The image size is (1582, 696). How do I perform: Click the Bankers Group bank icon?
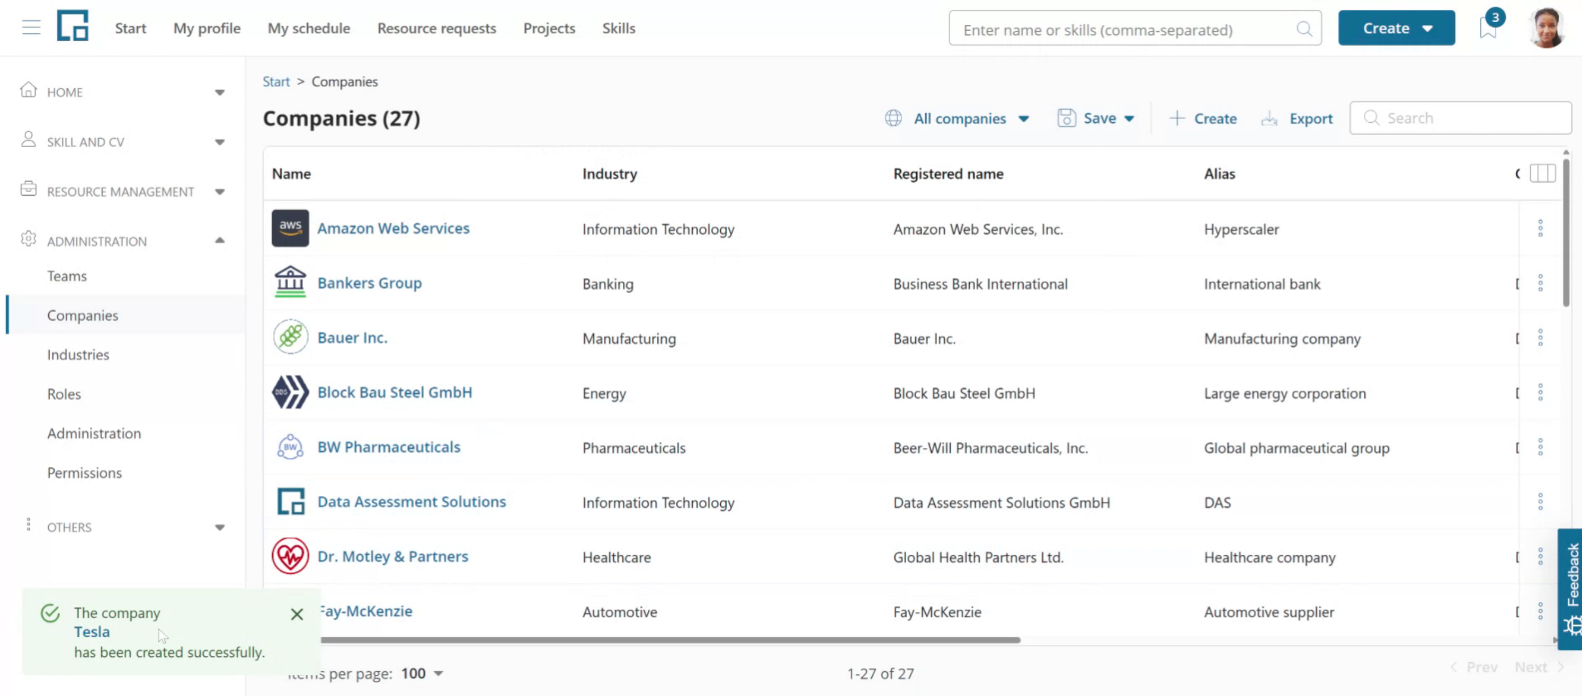pyautogui.click(x=290, y=282)
